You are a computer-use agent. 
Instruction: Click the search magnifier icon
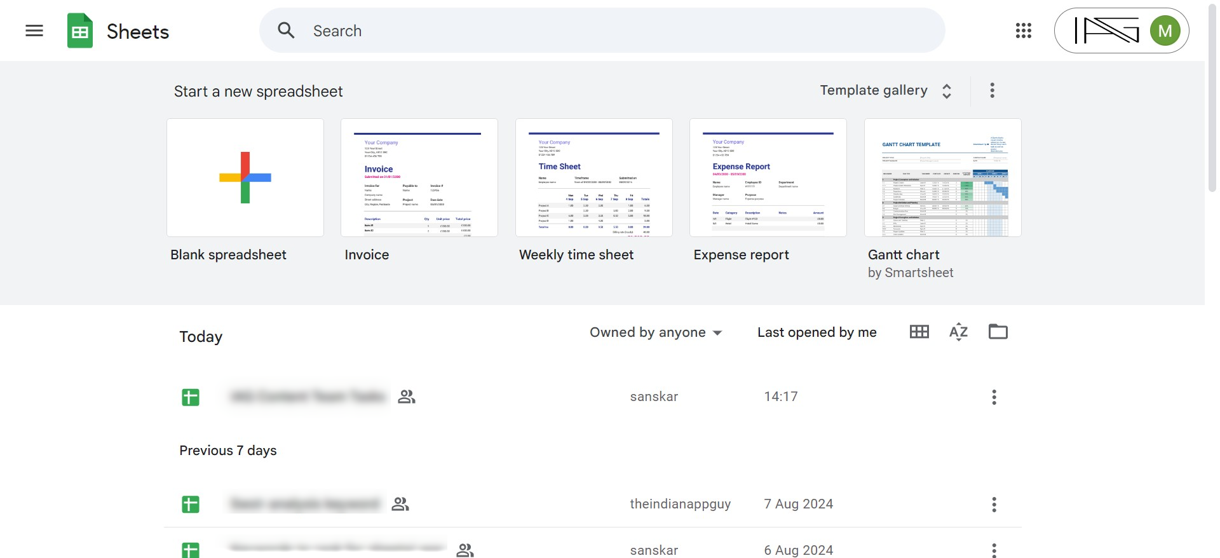pyautogui.click(x=286, y=31)
